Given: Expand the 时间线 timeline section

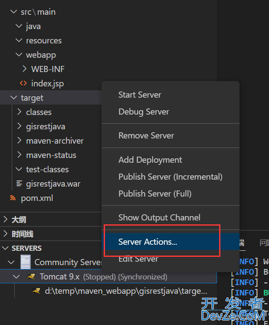Looking at the screenshot, I should tap(6, 233).
